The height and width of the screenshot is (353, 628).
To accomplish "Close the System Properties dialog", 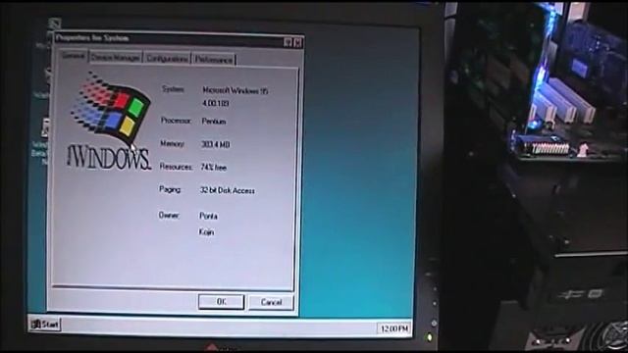I will click(297, 42).
